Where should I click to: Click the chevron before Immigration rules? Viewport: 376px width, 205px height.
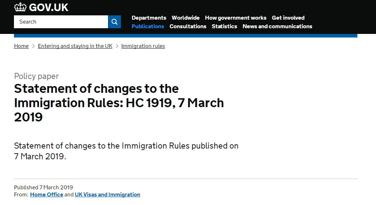117,46
